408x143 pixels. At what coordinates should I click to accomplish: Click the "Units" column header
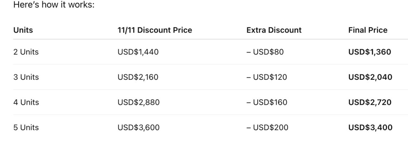point(23,30)
